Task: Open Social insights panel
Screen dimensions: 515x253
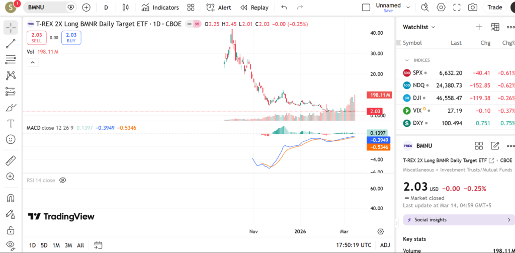Action: point(459,220)
